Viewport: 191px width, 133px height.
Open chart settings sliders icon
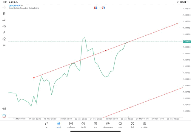tap(4, 26)
